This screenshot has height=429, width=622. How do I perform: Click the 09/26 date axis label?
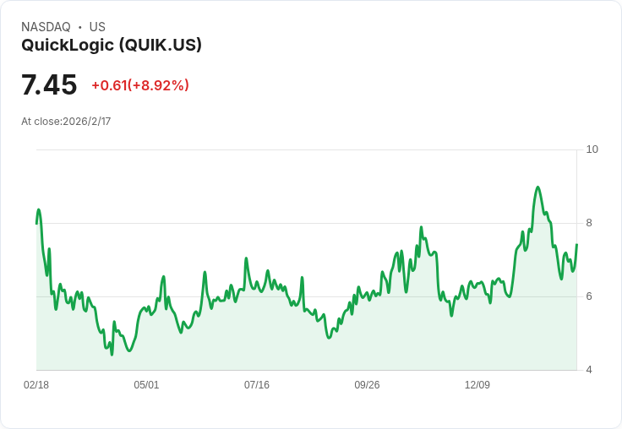click(x=367, y=385)
